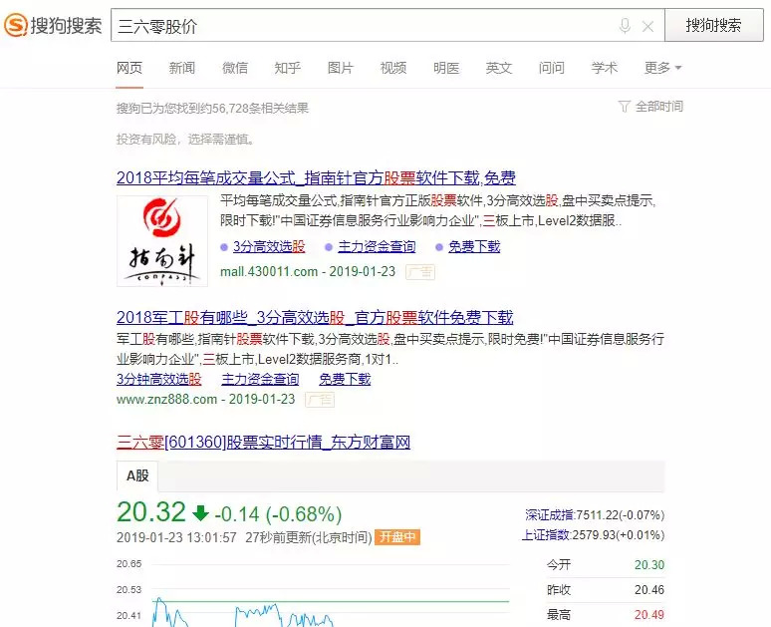Open 免费下载 under the 军工股 result
771x627 pixels.
click(x=345, y=379)
